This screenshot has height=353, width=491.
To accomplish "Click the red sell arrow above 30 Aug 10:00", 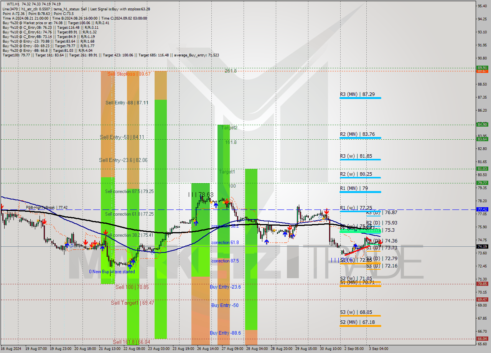I will click(327, 212).
